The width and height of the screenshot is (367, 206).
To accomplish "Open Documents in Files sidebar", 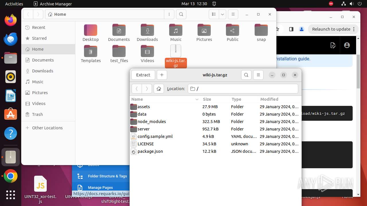I will (48, 60).
